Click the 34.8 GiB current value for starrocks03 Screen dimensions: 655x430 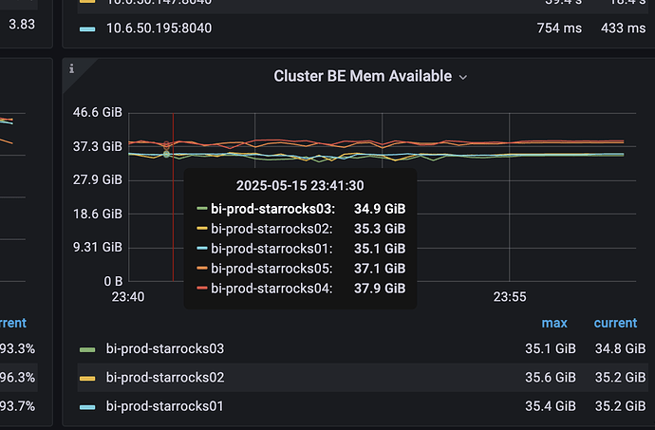pyautogui.click(x=620, y=348)
